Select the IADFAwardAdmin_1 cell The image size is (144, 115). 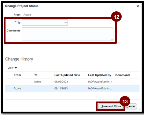[100, 82]
